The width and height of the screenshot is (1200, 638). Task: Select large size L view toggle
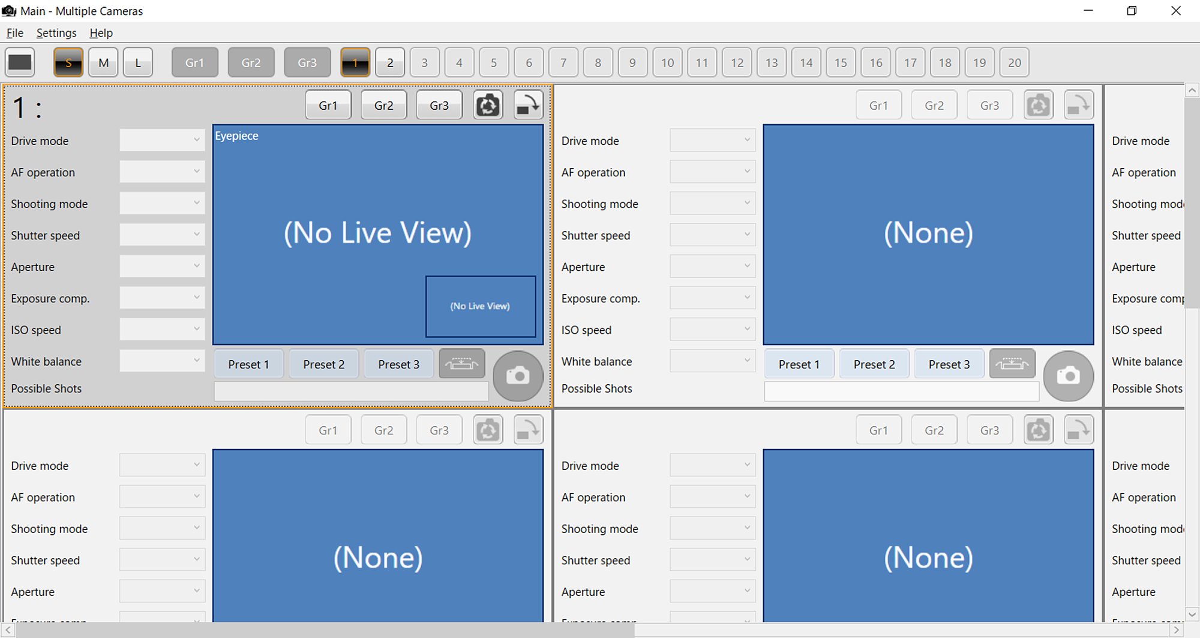(138, 62)
